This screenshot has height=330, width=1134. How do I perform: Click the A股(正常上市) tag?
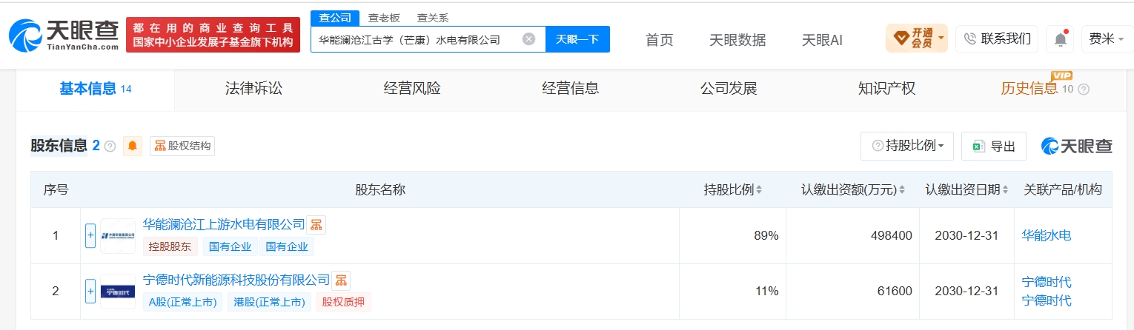point(182,302)
